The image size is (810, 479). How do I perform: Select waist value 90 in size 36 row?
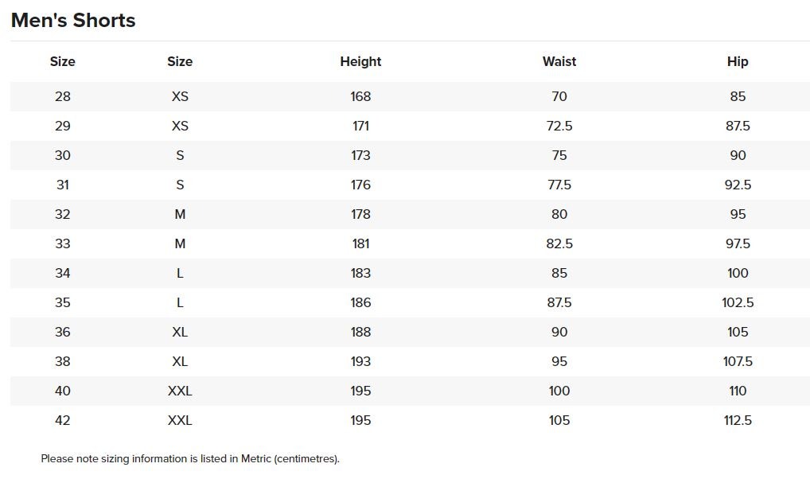tap(559, 333)
